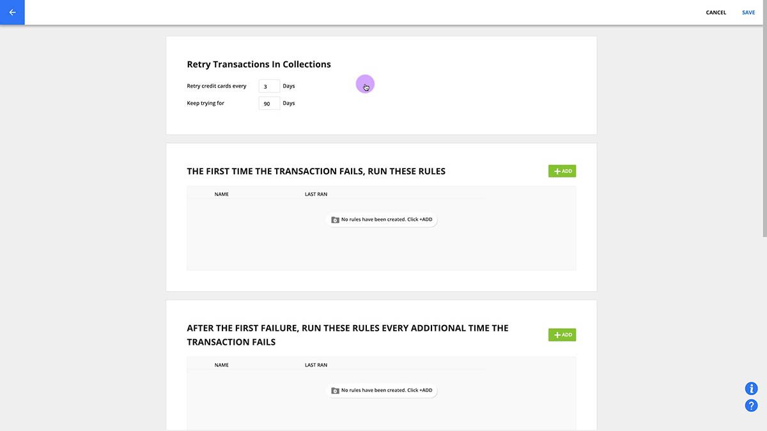
Task: Click folder icon in second empty rules message
Action: (x=335, y=391)
